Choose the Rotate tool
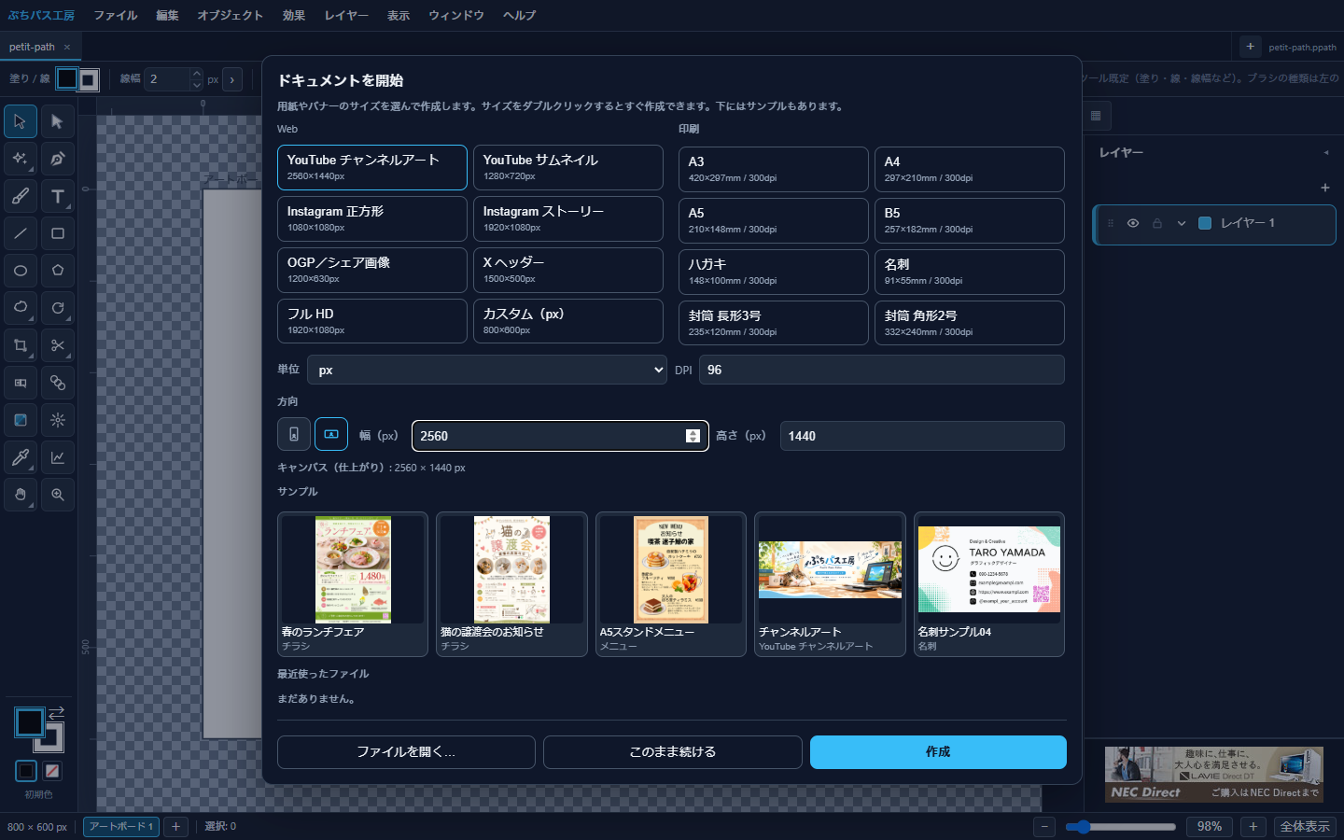1344x840 pixels. coord(58,308)
